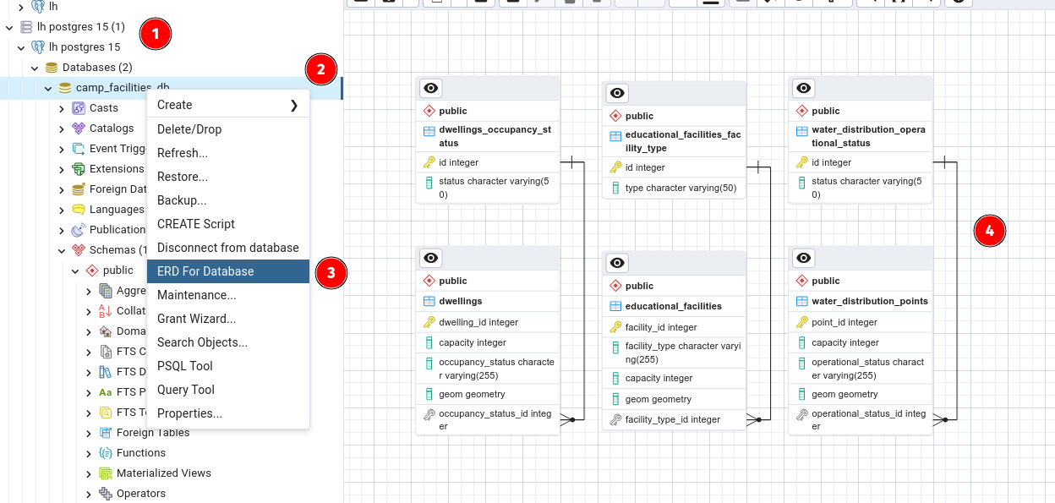Toggle details eye on water_distribution_points table

pyautogui.click(x=804, y=258)
